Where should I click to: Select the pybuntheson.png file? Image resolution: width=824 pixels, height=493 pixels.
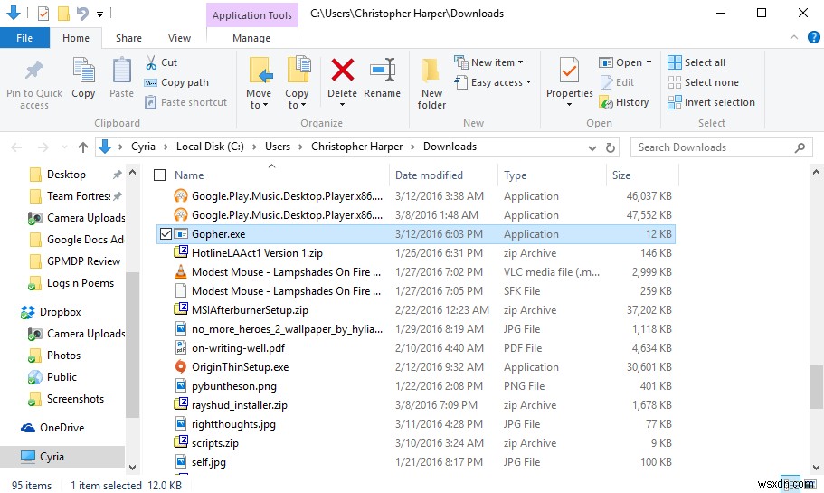click(x=234, y=386)
